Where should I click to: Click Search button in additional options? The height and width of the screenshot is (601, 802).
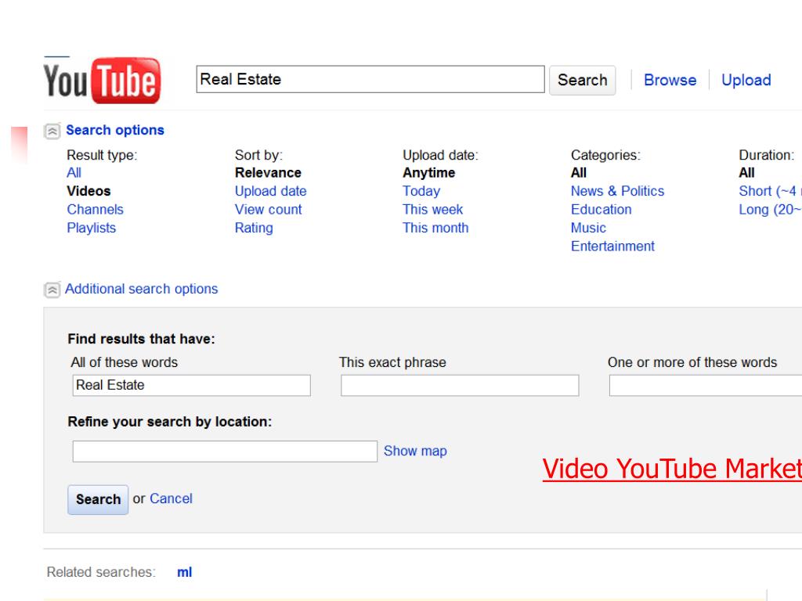coord(98,499)
